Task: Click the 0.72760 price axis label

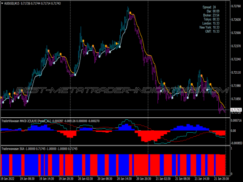Action: point(236,6)
